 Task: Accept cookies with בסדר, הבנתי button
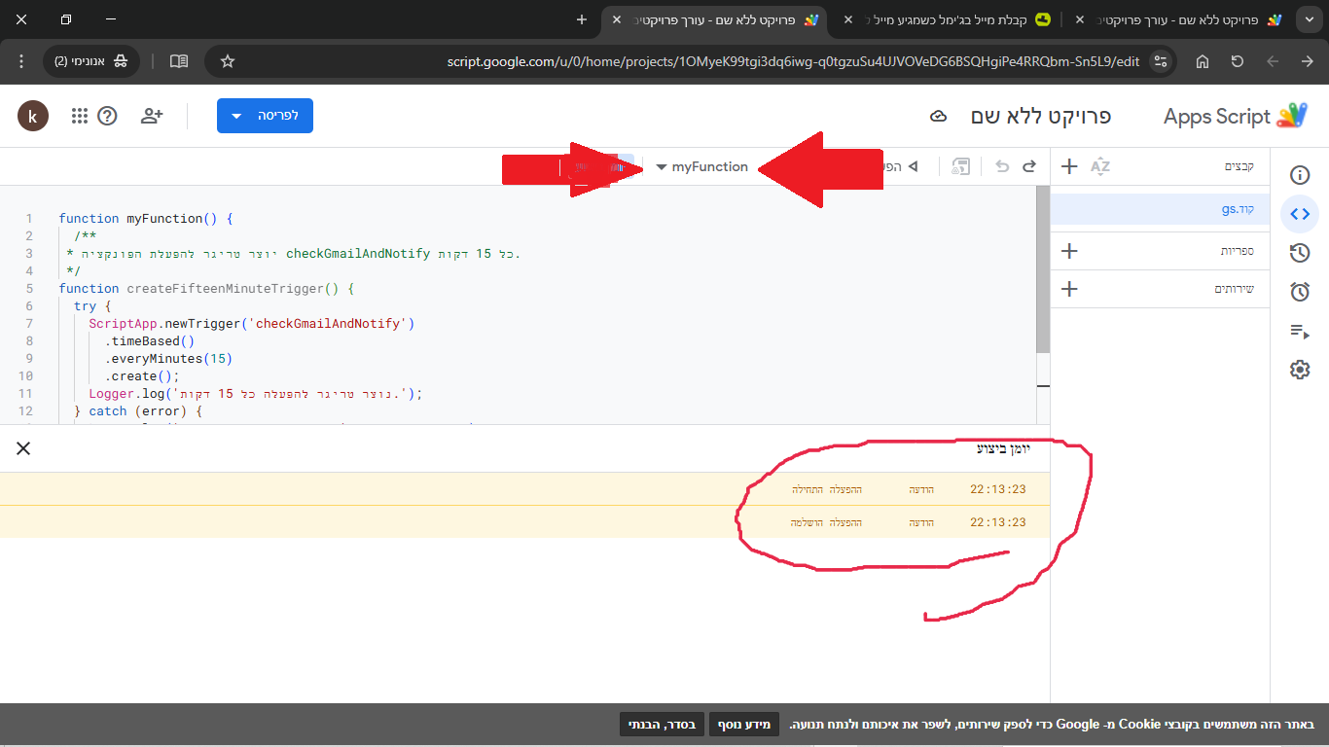click(x=660, y=724)
